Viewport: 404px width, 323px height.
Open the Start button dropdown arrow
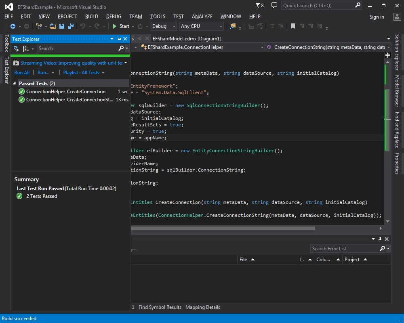click(x=133, y=26)
